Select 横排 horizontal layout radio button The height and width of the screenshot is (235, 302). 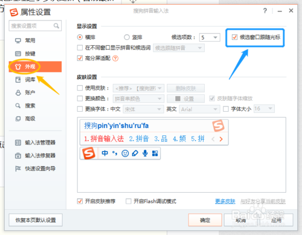tap(80, 37)
